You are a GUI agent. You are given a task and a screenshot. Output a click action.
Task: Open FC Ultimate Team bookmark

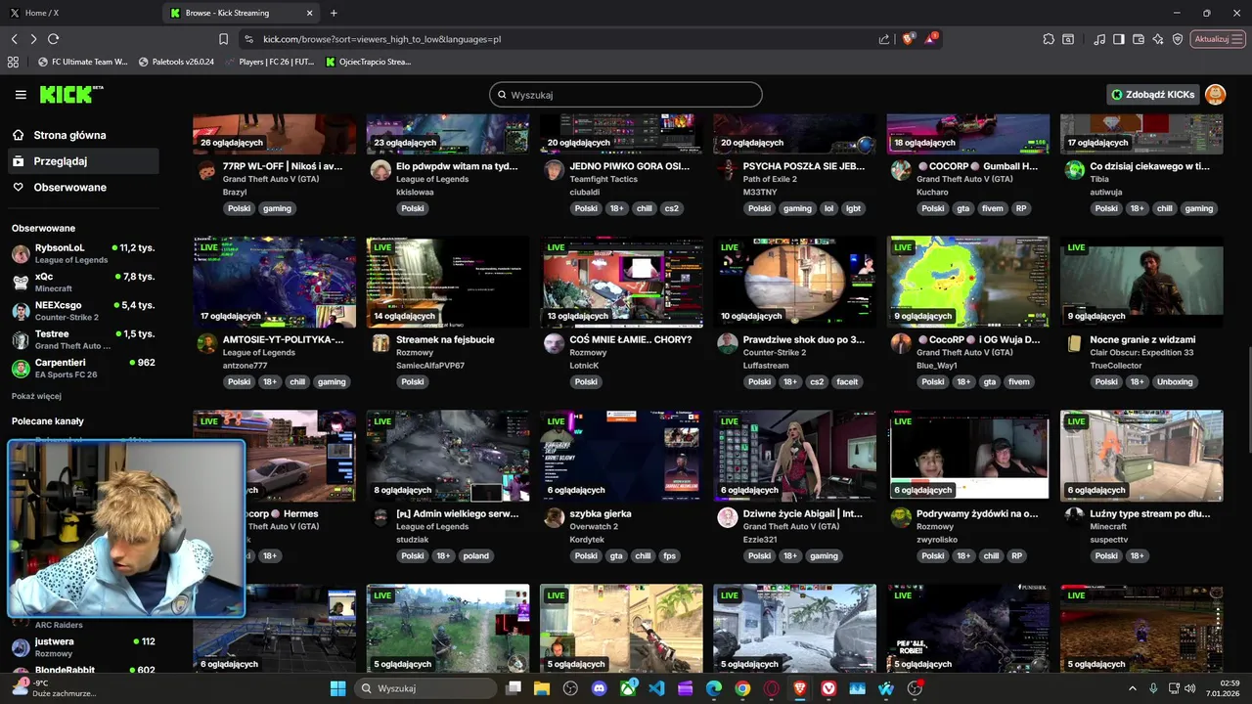(x=82, y=62)
